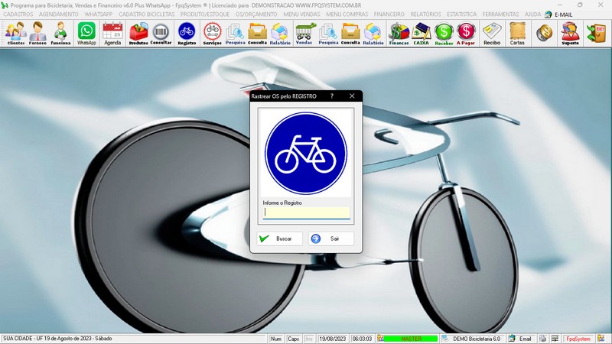Click the FpqSystem link in status bar
This screenshot has height=344, width=612.
click(578, 339)
